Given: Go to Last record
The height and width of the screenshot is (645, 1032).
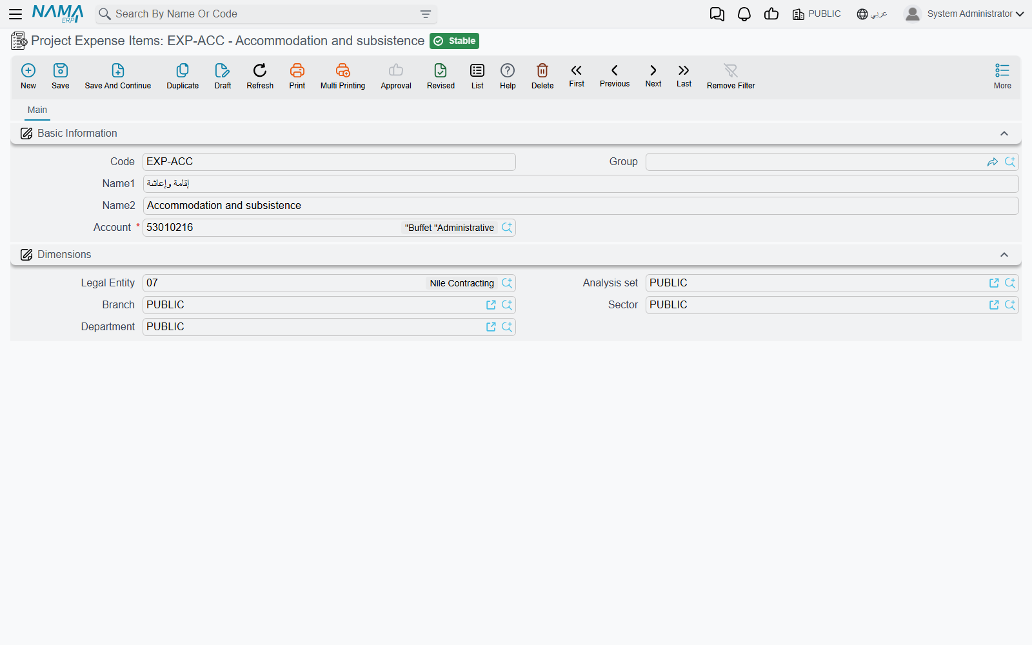Looking at the screenshot, I should click(x=684, y=75).
